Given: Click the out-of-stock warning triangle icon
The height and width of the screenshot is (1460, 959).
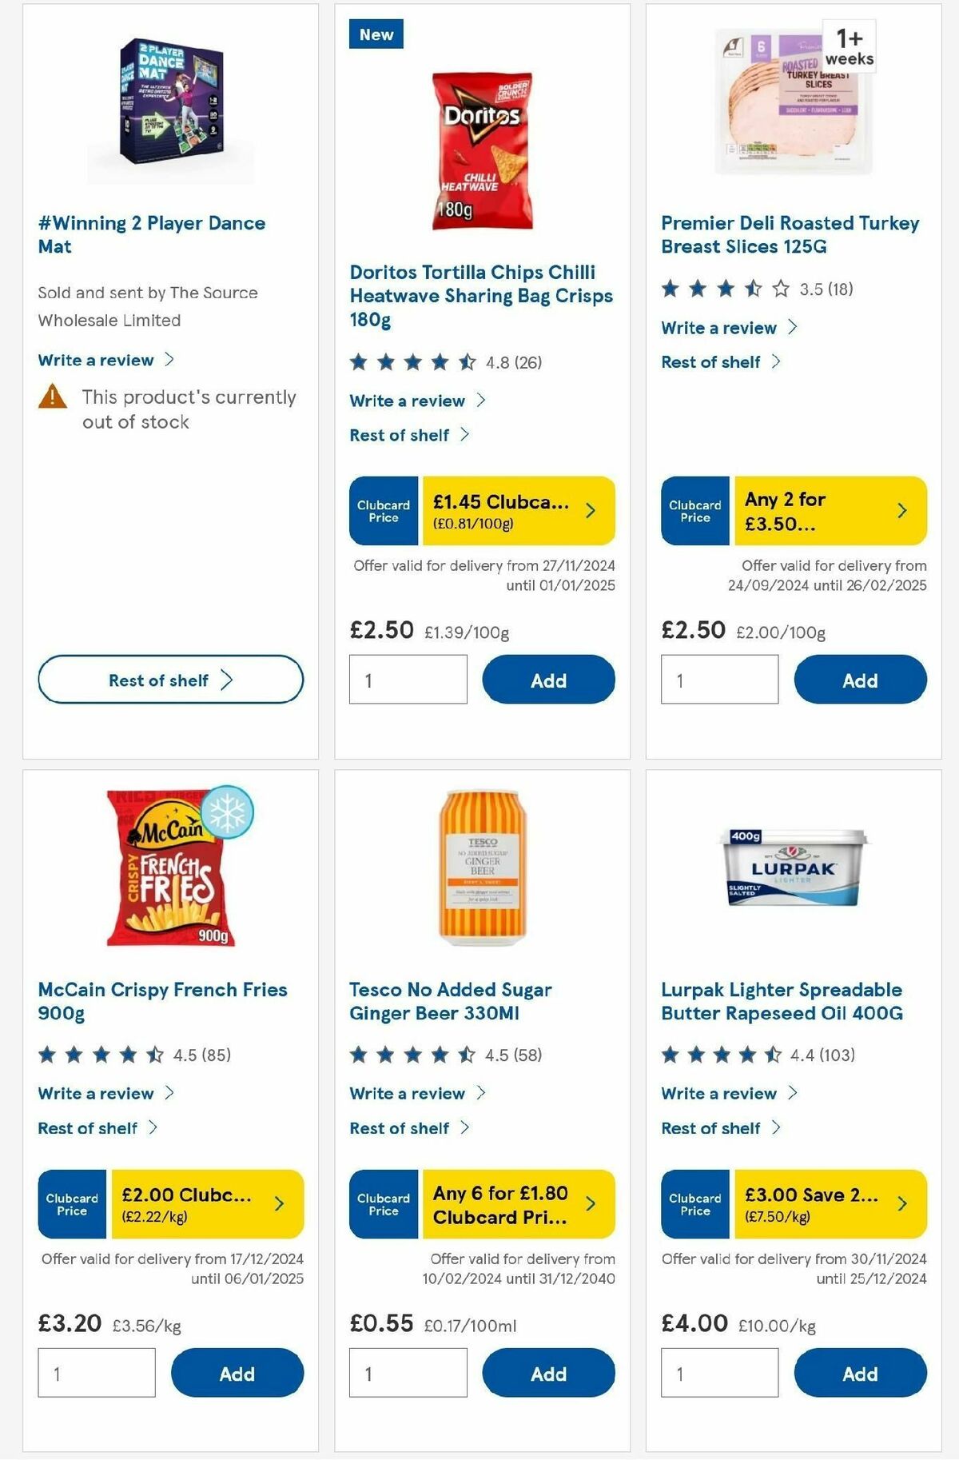Looking at the screenshot, I should pos(52,397).
